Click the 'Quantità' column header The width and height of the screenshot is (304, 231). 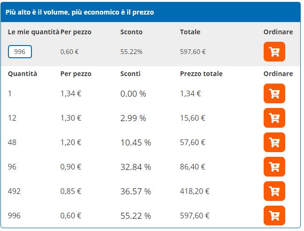pos(23,74)
